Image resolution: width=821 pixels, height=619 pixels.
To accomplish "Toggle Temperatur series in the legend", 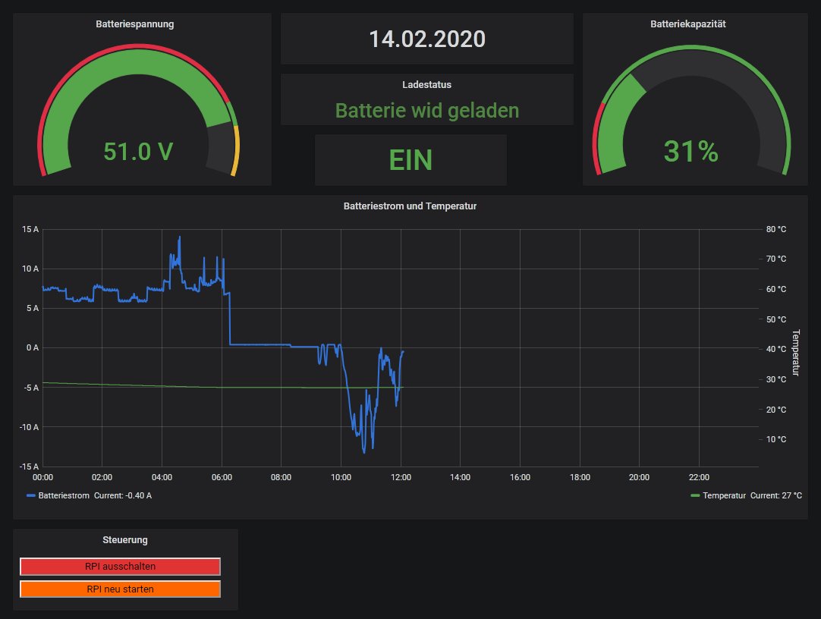I will coord(724,495).
